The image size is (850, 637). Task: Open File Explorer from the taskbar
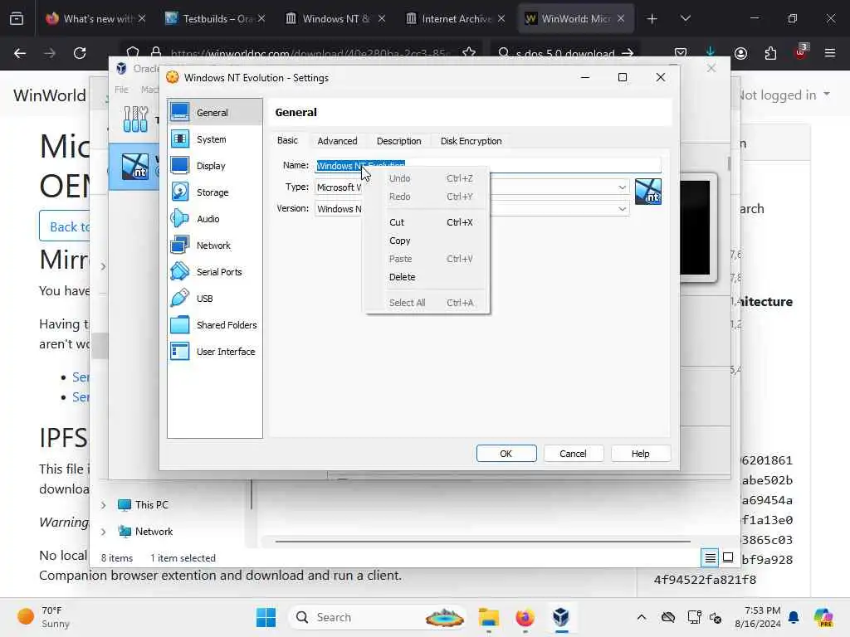[488, 617]
